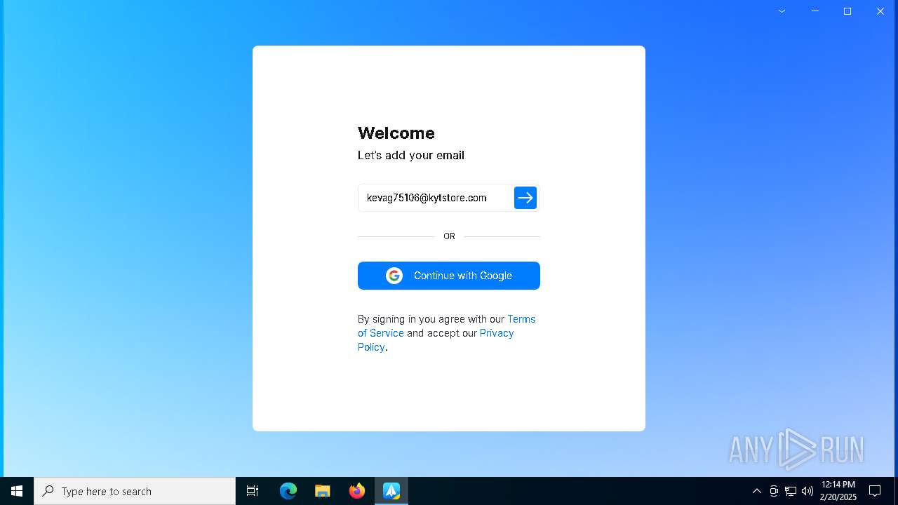The width and height of the screenshot is (898, 505).
Task: Open File Explorer from taskbar
Action: [323, 491]
